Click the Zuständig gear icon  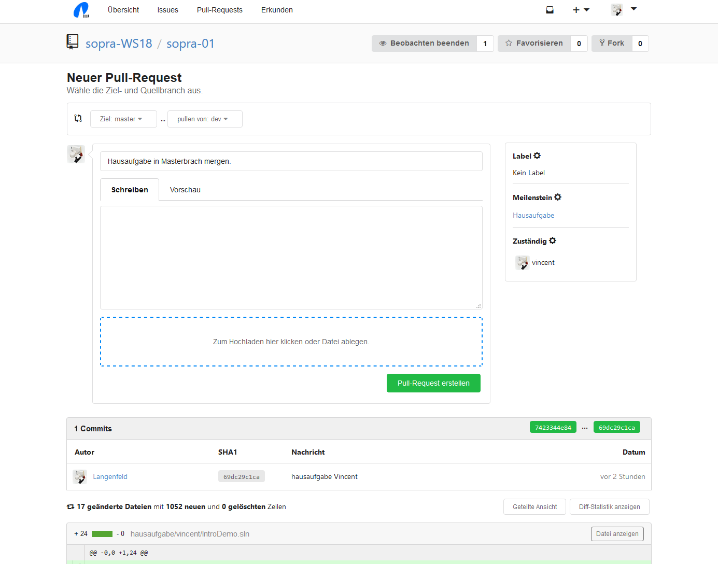click(x=553, y=241)
